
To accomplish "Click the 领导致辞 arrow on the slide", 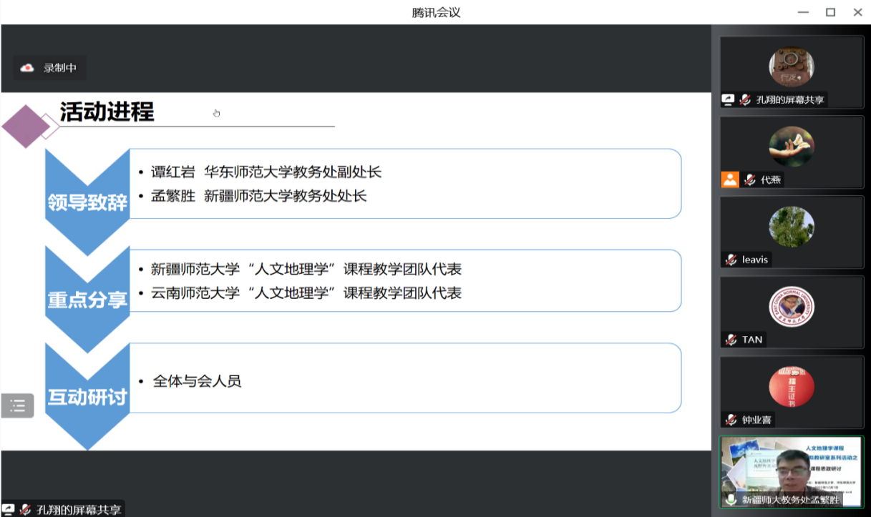I will tap(87, 202).
